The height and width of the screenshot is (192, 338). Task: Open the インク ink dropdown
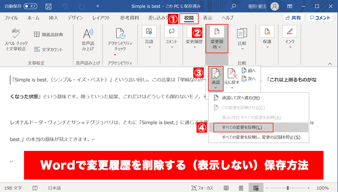pyautogui.click(x=290, y=37)
